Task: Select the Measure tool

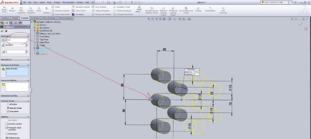Action: 12,10
